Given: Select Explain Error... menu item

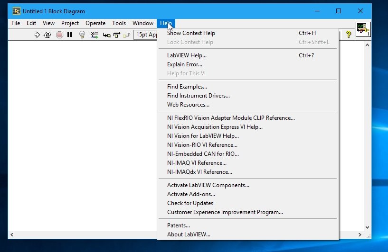Looking at the screenshot, I should [248, 64].
